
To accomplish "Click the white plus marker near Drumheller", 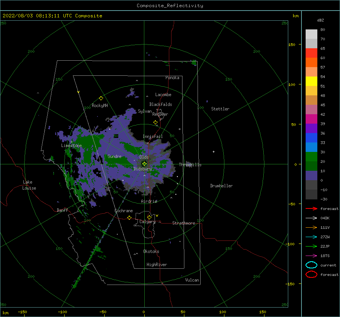I will coord(213,152).
